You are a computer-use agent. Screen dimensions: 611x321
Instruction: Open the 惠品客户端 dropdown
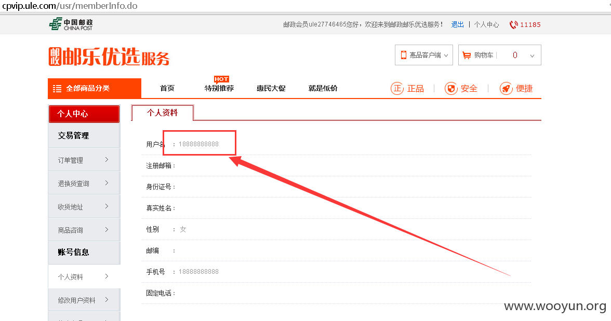click(424, 55)
